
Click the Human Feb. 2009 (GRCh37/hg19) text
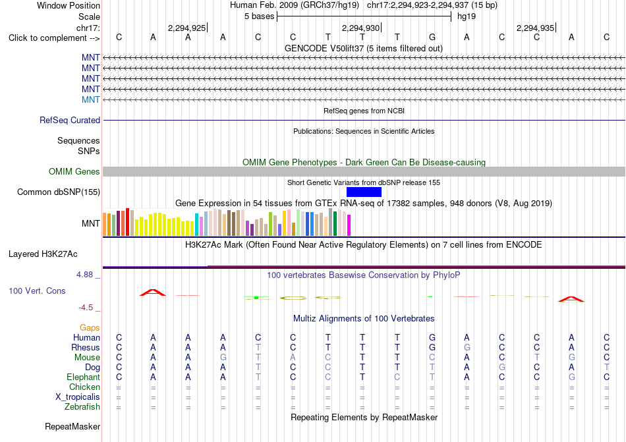click(x=295, y=5)
